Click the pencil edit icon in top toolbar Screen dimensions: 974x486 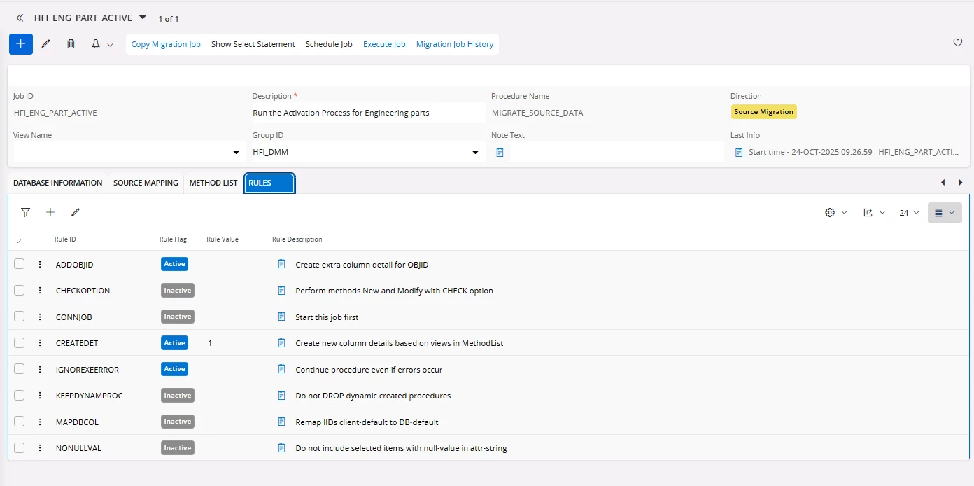point(46,44)
